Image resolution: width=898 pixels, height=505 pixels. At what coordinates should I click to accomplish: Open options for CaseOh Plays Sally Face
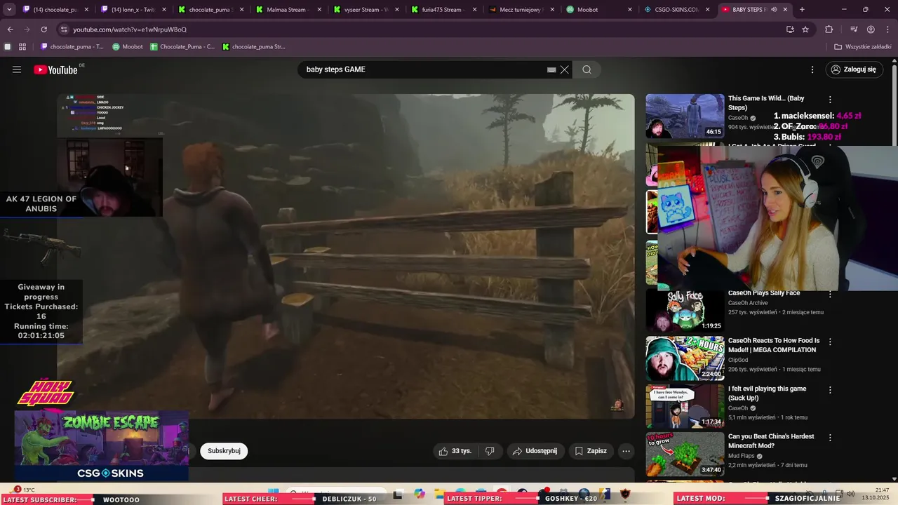[x=830, y=295]
